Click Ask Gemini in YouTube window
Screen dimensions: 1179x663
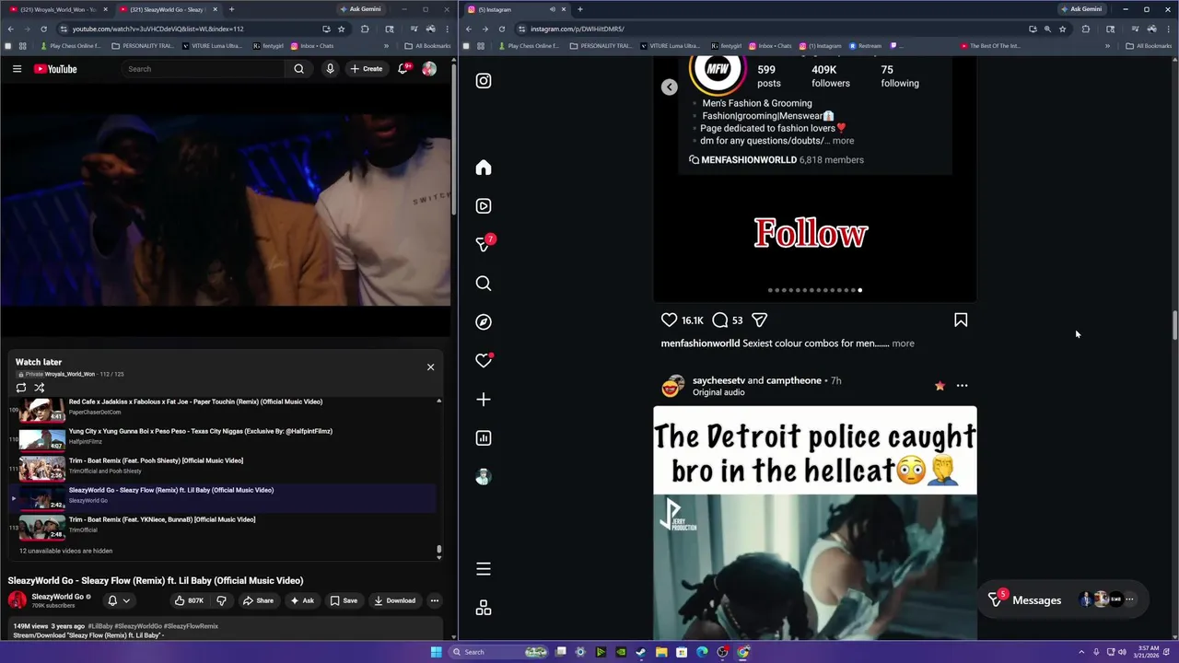(x=360, y=9)
